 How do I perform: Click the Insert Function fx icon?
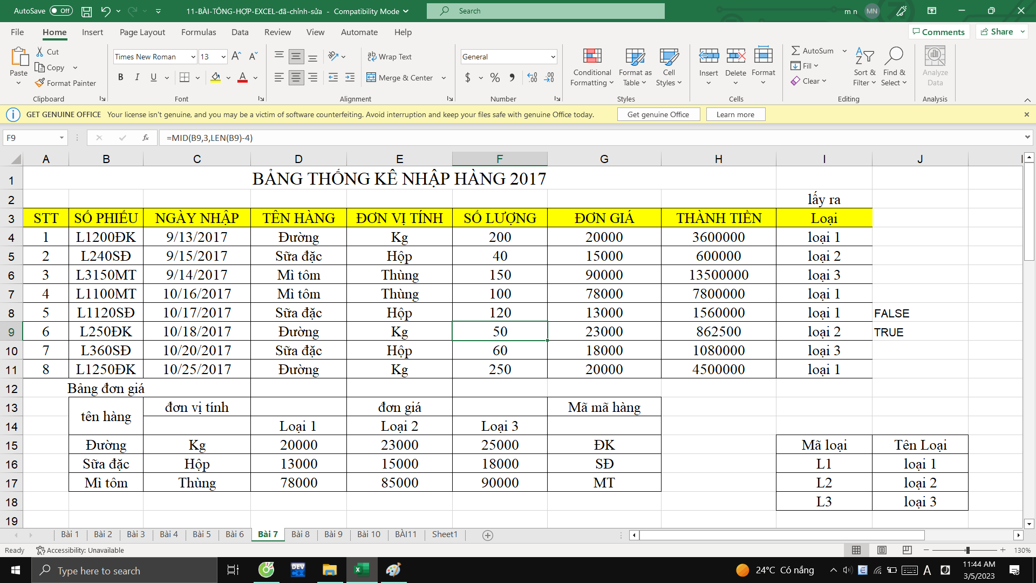(x=146, y=138)
